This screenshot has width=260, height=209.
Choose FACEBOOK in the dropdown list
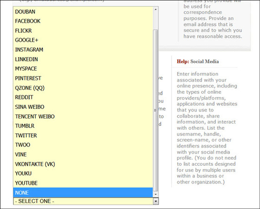pyautogui.click(x=83, y=21)
